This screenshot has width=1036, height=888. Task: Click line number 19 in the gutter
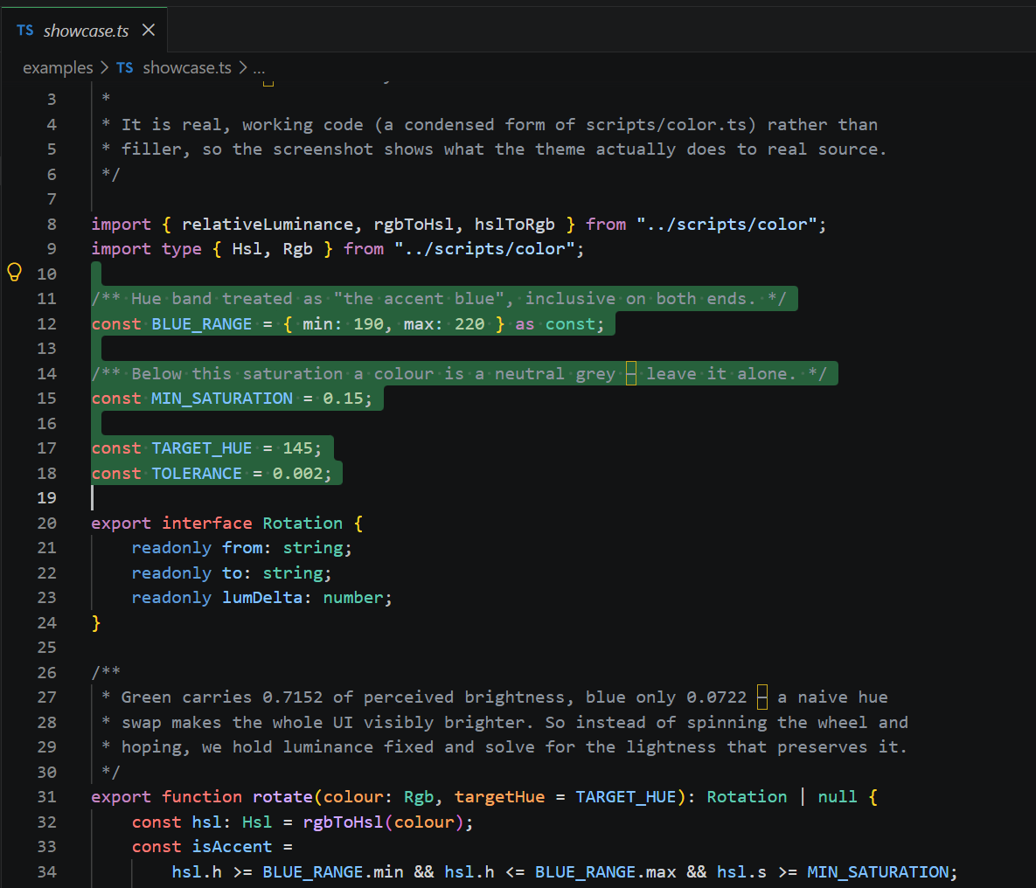[47, 498]
